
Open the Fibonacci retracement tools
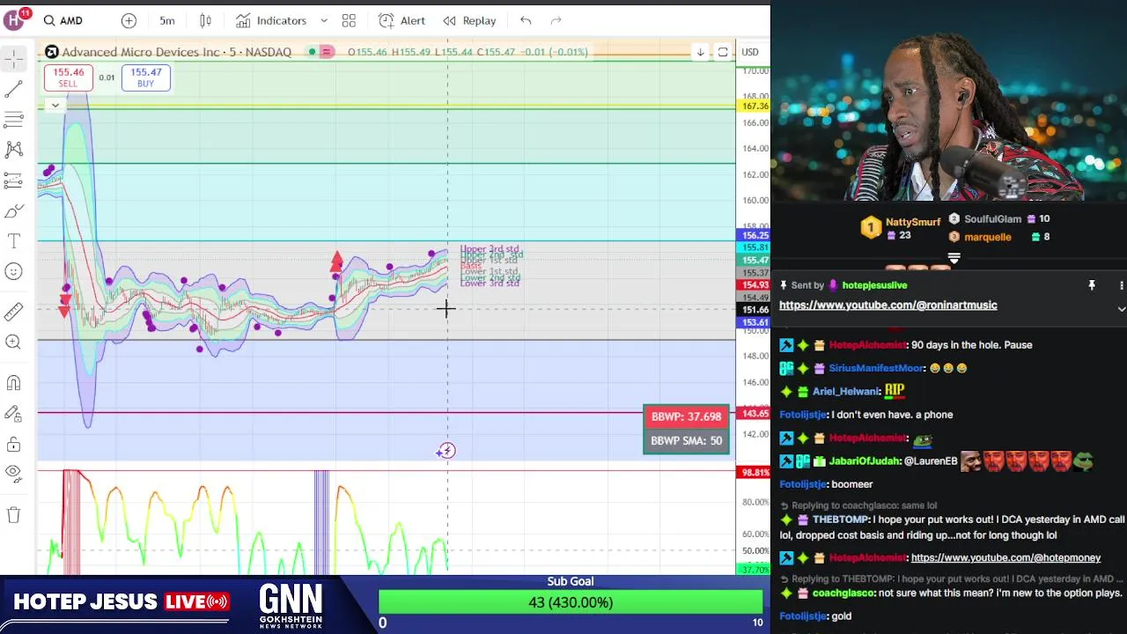[13, 119]
